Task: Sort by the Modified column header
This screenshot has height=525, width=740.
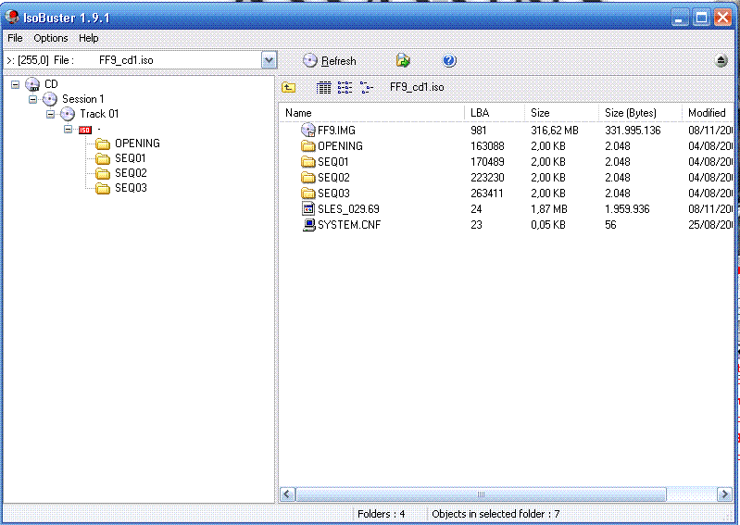Action: (x=708, y=113)
